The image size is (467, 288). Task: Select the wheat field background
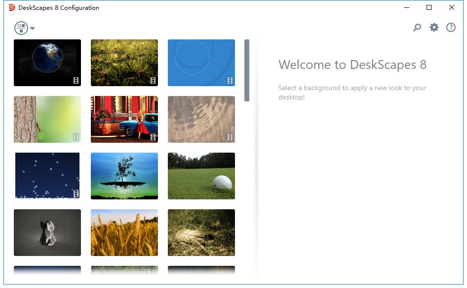coord(124,232)
